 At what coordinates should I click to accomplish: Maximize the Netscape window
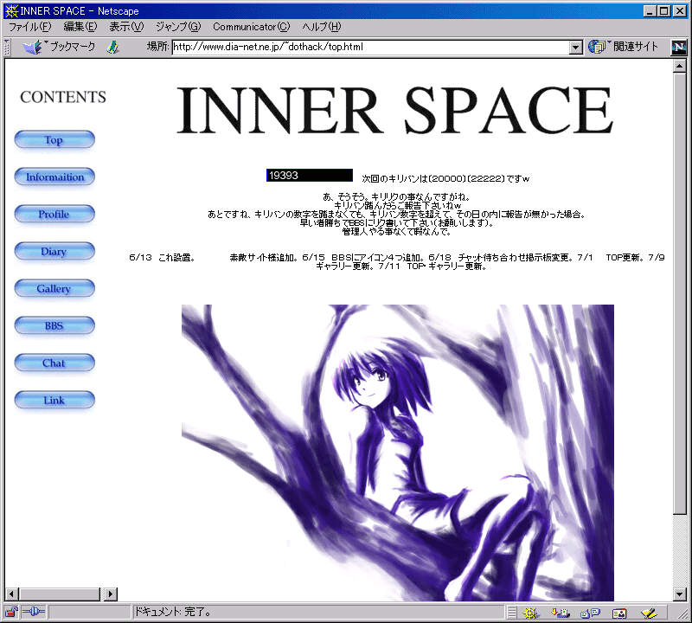tap(663, 11)
